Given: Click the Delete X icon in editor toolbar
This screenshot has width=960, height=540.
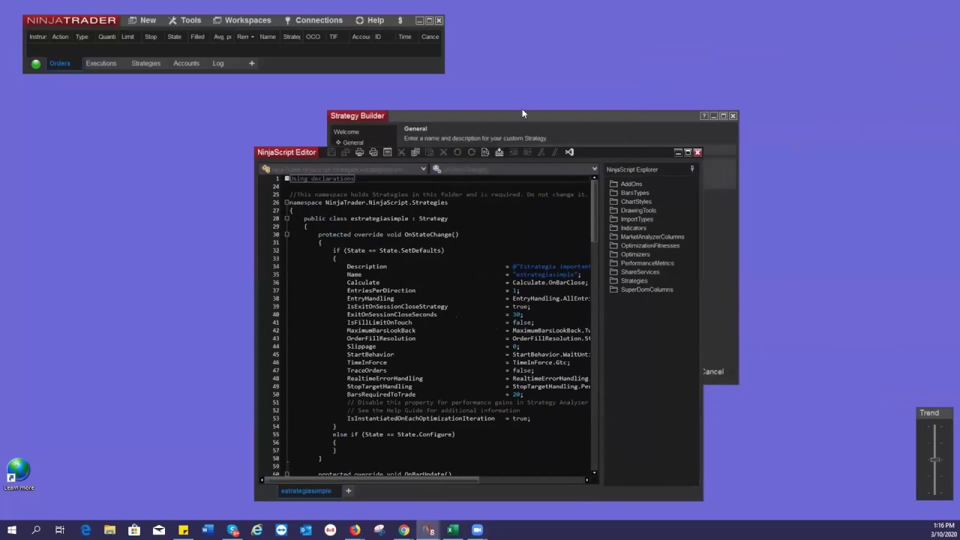Looking at the screenshot, I should 443,152.
